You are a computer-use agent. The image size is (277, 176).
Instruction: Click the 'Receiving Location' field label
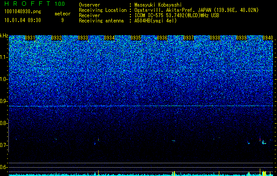103,10
